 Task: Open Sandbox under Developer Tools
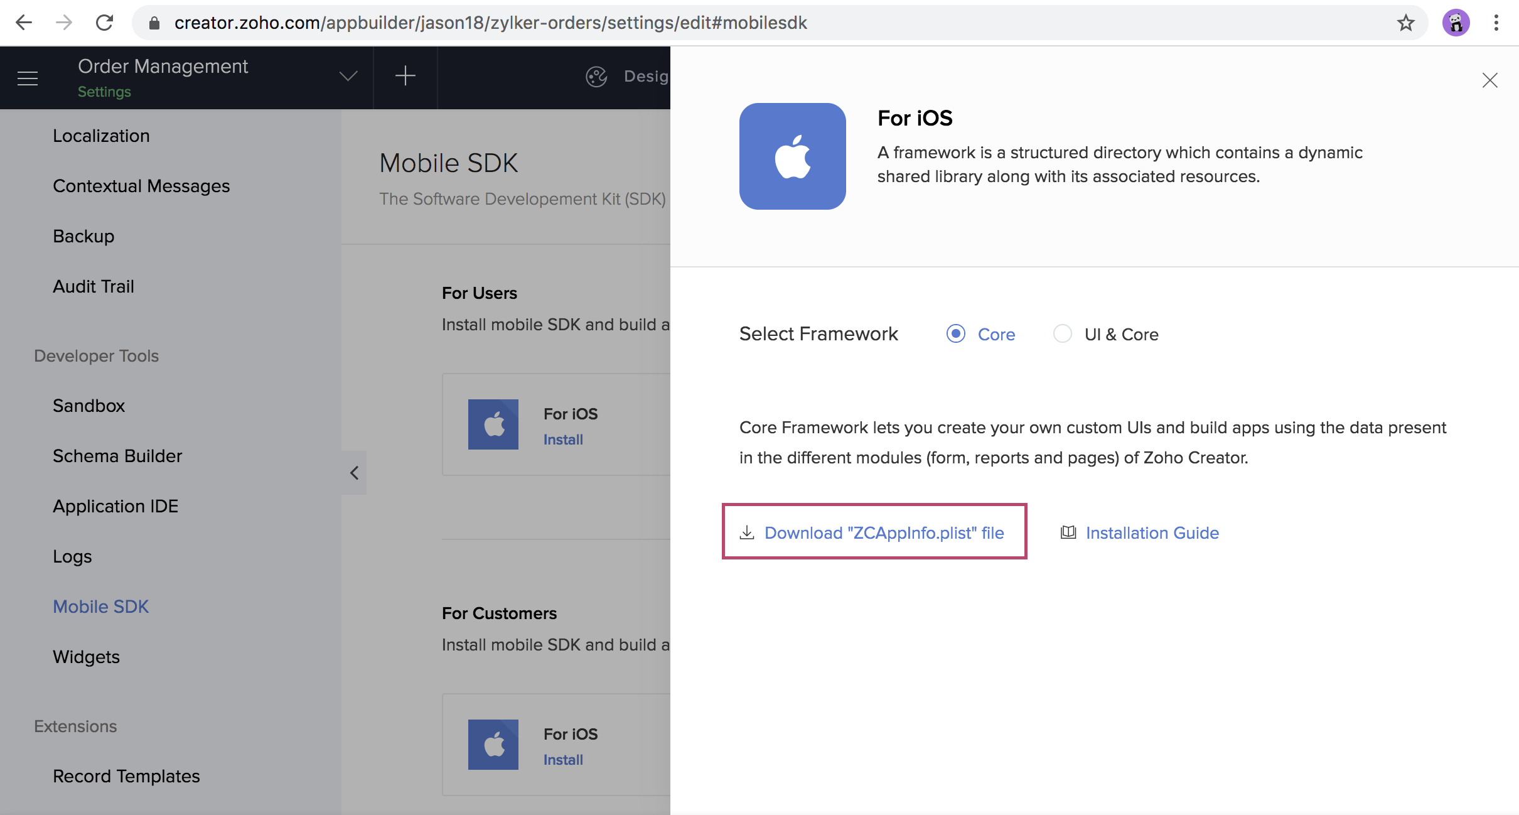click(89, 406)
